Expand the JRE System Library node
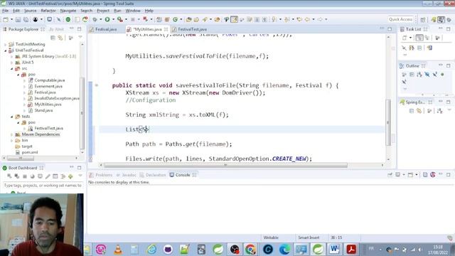The width and height of the screenshot is (455, 256). [11, 56]
